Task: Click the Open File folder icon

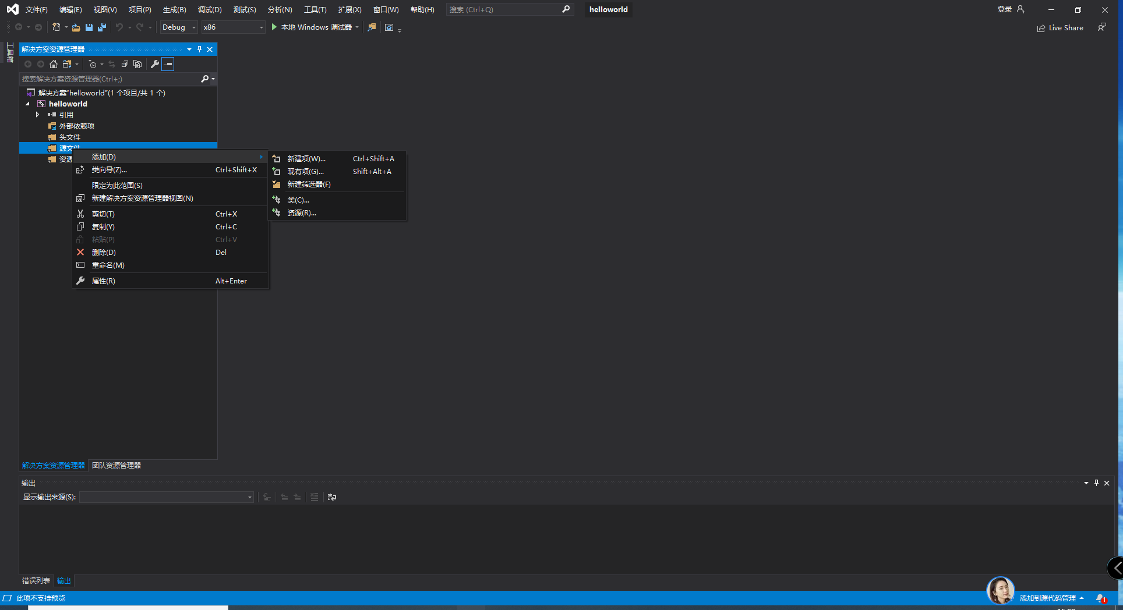Action: 76,27
